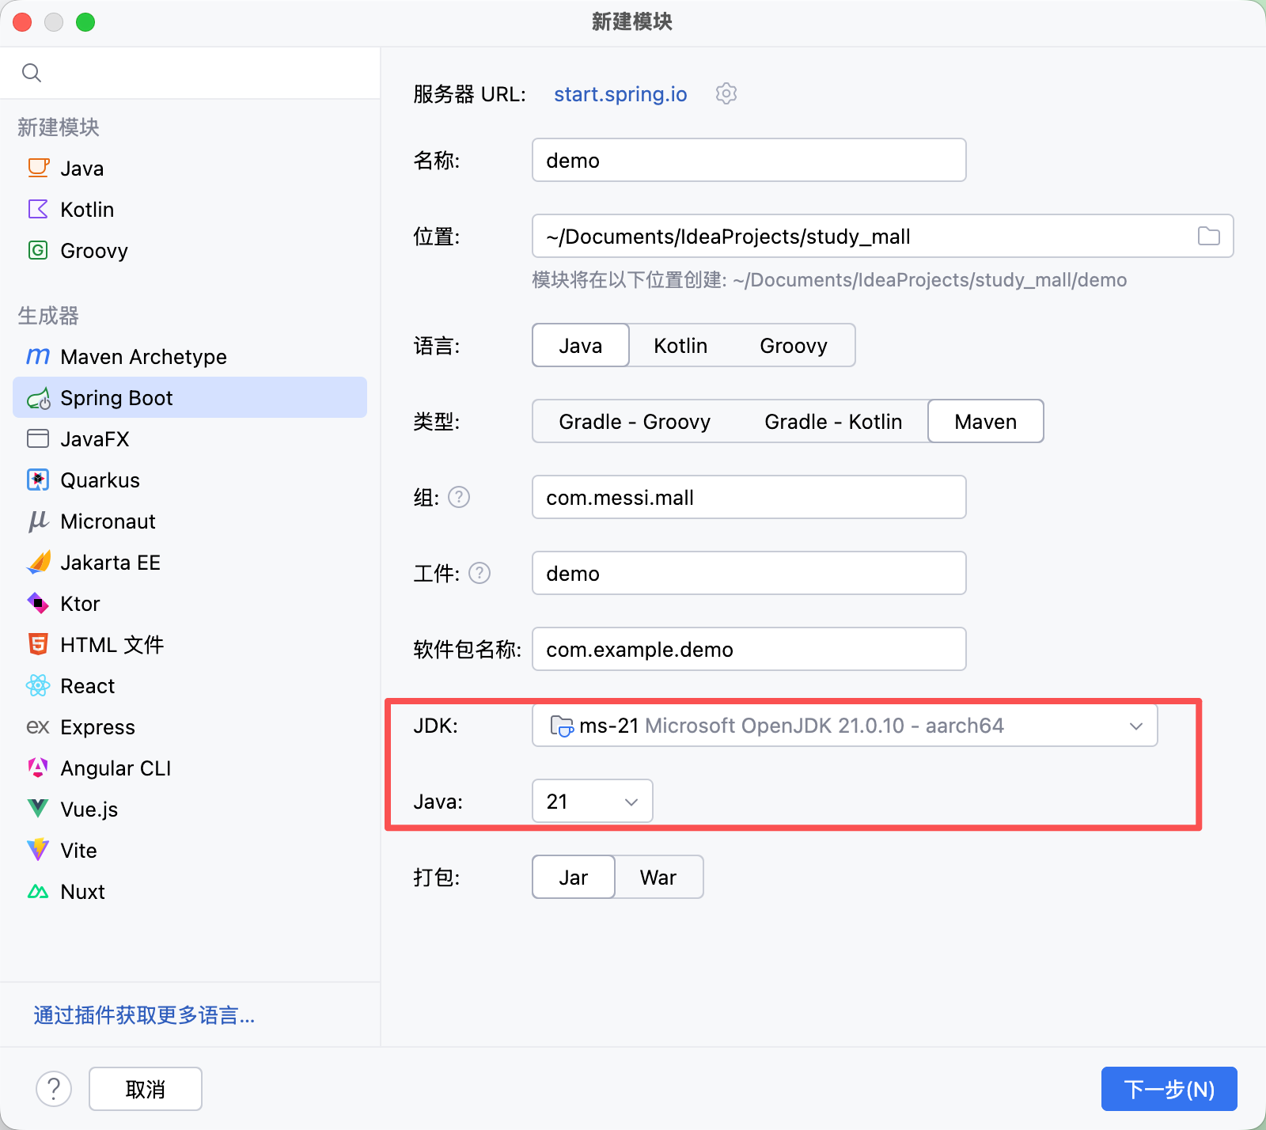Show help for the group field

(x=459, y=497)
